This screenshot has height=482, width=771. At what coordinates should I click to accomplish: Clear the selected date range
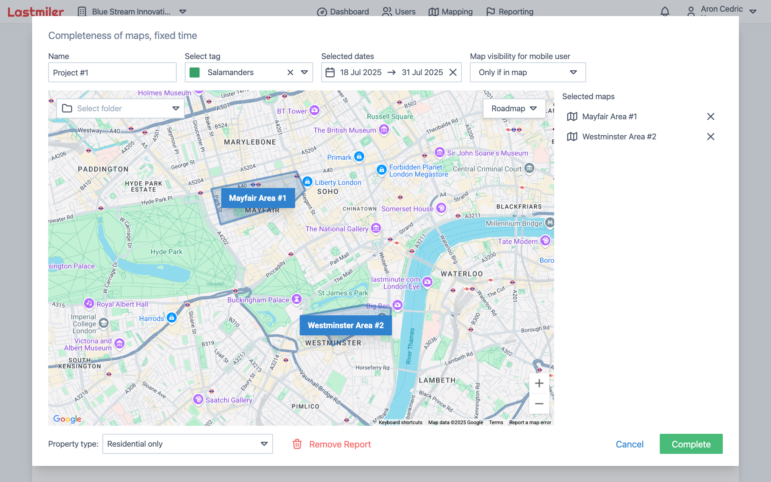click(x=453, y=72)
